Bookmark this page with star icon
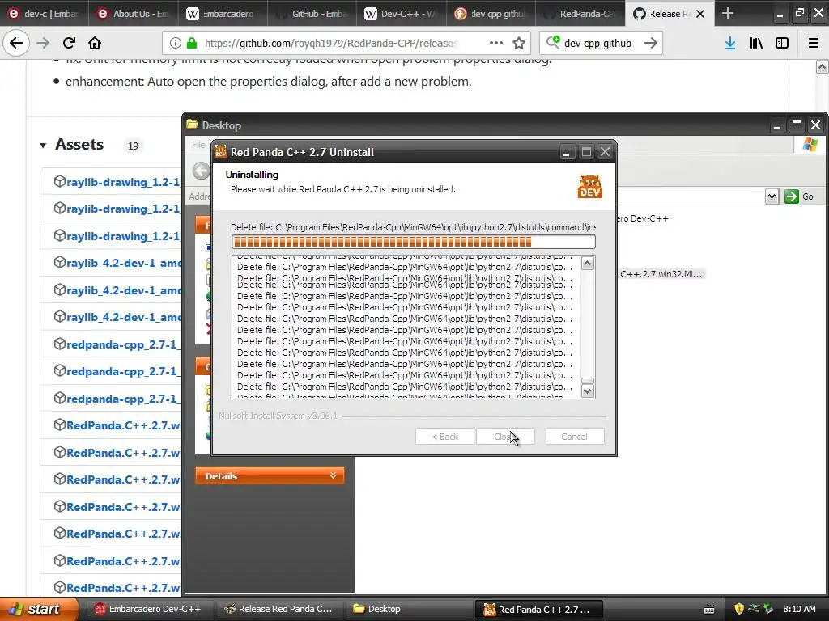Image resolution: width=829 pixels, height=621 pixels. pyautogui.click(x=519, y=44)
